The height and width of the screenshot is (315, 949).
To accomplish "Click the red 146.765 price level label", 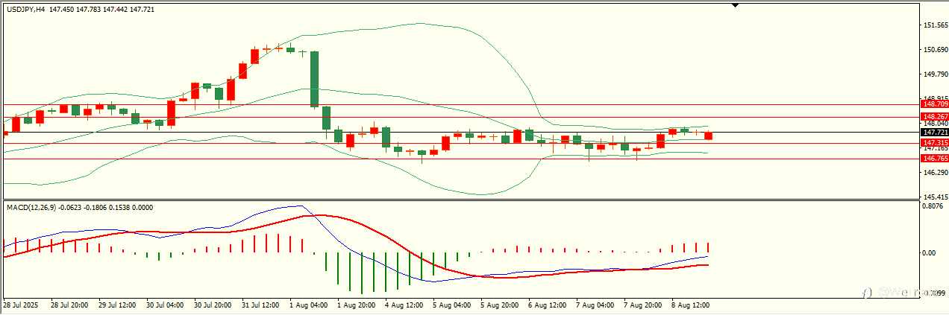I will 935,159.
